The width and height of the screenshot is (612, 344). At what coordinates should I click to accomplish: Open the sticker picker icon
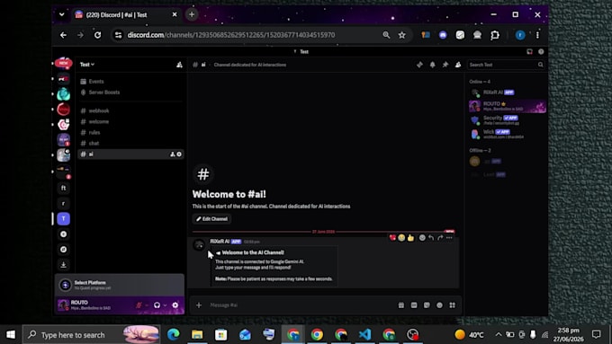click(x=427, y=305)
